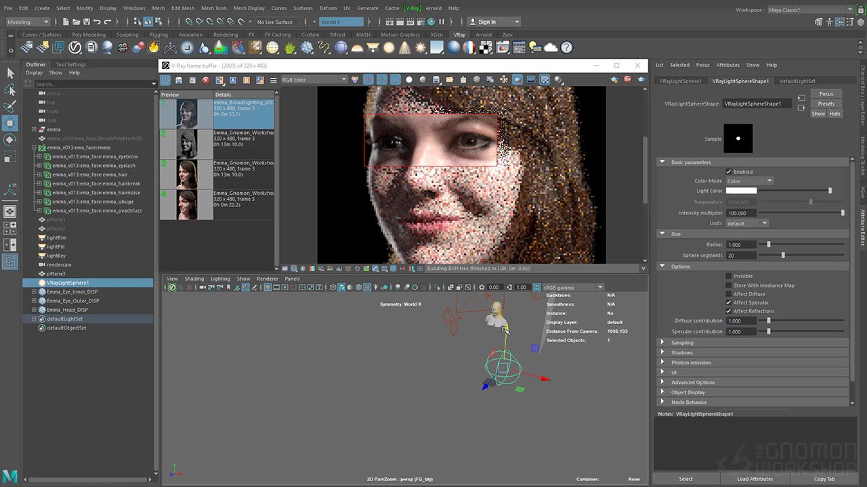Viewport: 867px width, 487px height.
Task: Pick the Lasso select tool
Action: (x=10, y=90)
